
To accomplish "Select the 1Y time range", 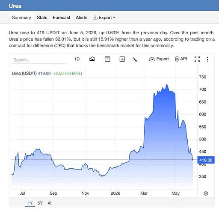I will coord(30,203).
